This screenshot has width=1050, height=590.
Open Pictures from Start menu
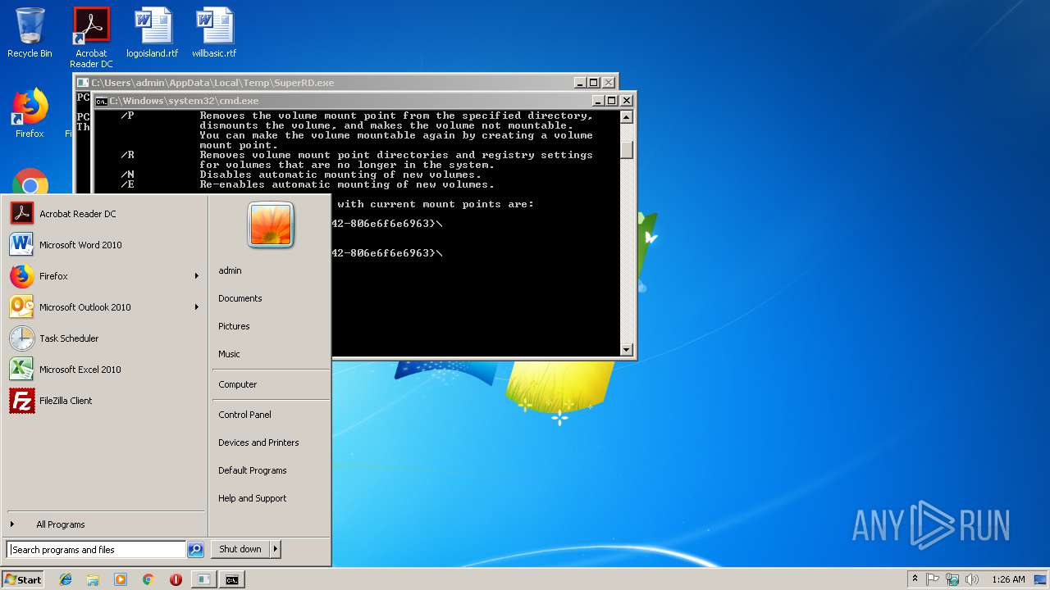coord(271,326)
